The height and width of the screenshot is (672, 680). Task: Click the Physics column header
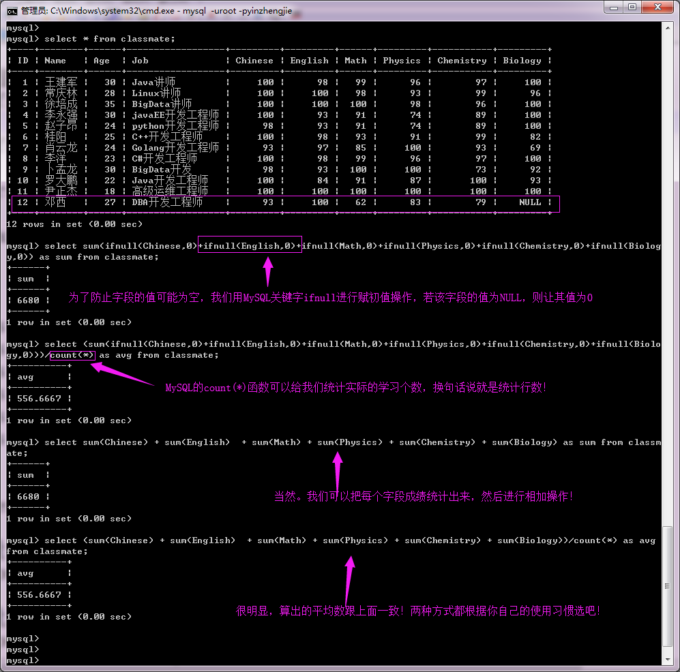pos(402,61)
